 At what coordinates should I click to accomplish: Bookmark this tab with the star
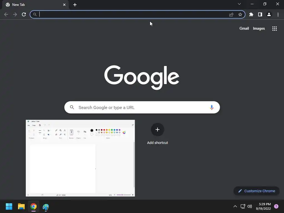[x=240, y=14]
